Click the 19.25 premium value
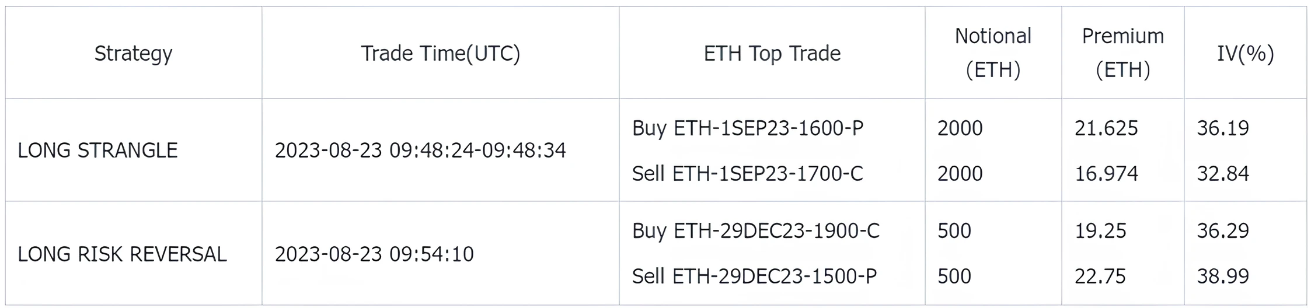This screenshot has height=308, width=1311. pos(1100,231)
